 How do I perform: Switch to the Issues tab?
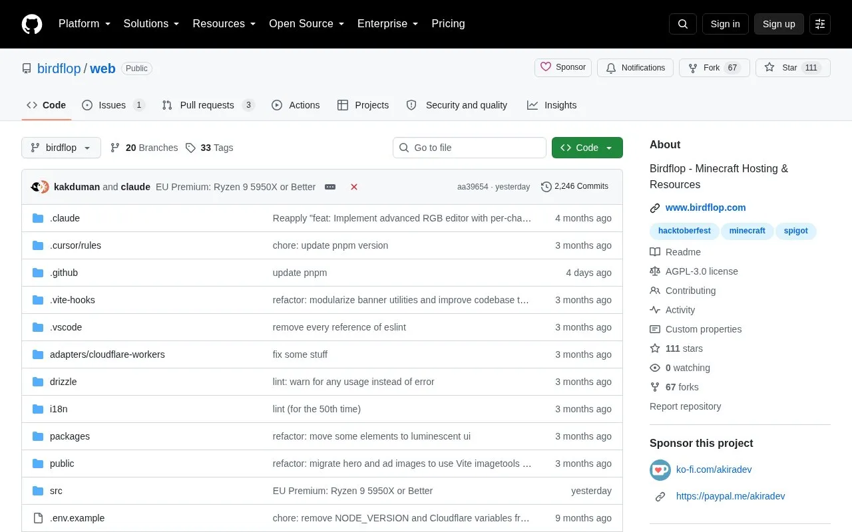coord(113,105)
